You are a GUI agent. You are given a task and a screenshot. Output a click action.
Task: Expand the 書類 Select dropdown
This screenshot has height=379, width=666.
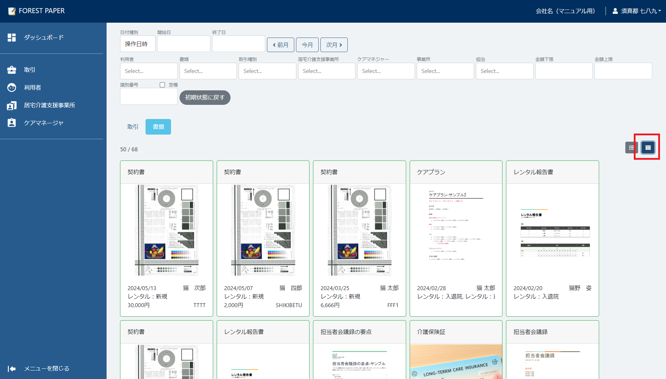(208, 71)
